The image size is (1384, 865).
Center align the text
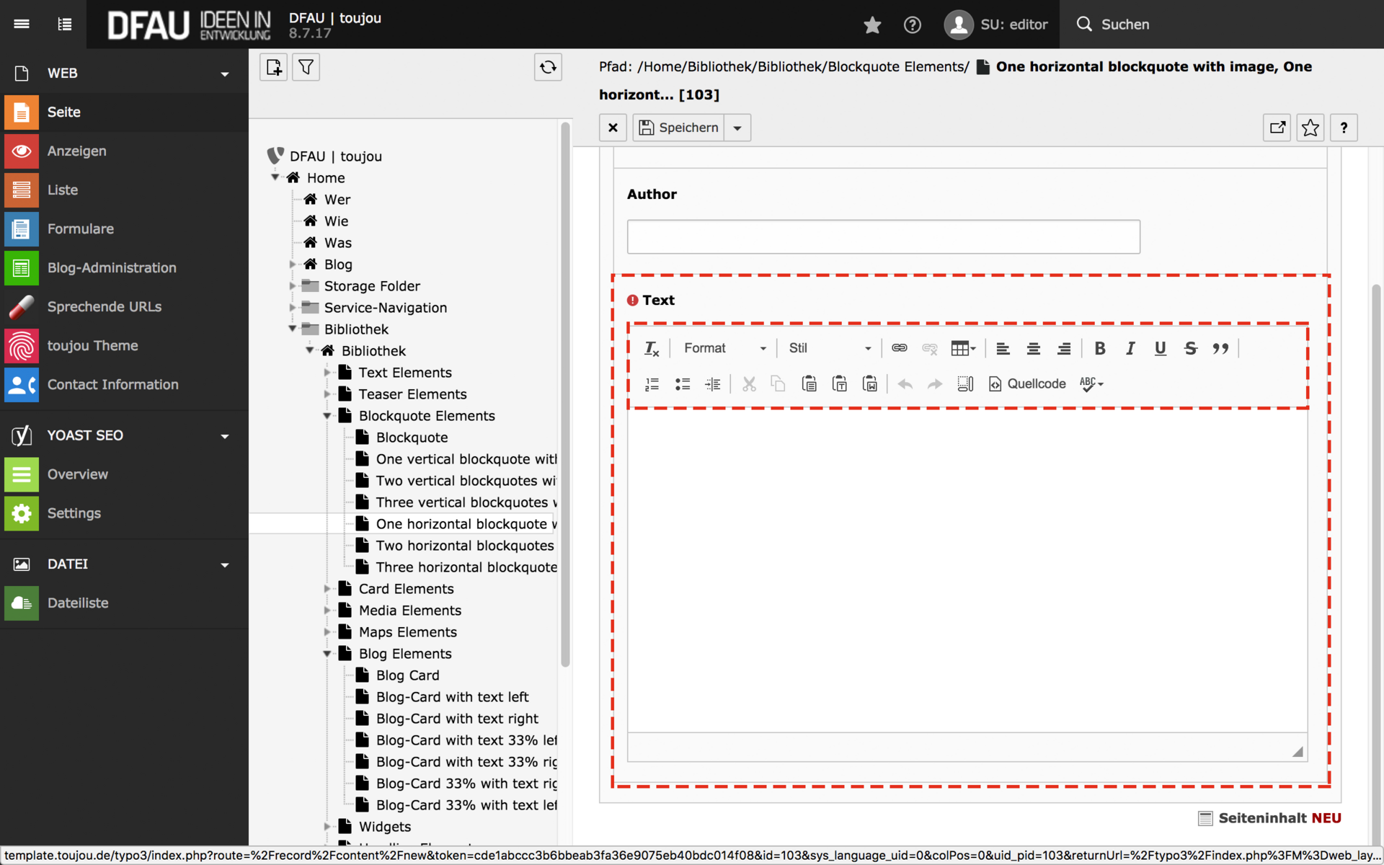coord(1033,349)
